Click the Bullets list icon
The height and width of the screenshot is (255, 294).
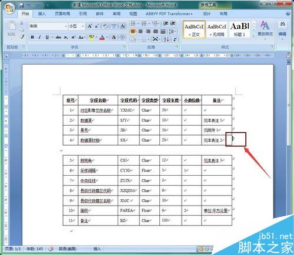click(133, 24)
